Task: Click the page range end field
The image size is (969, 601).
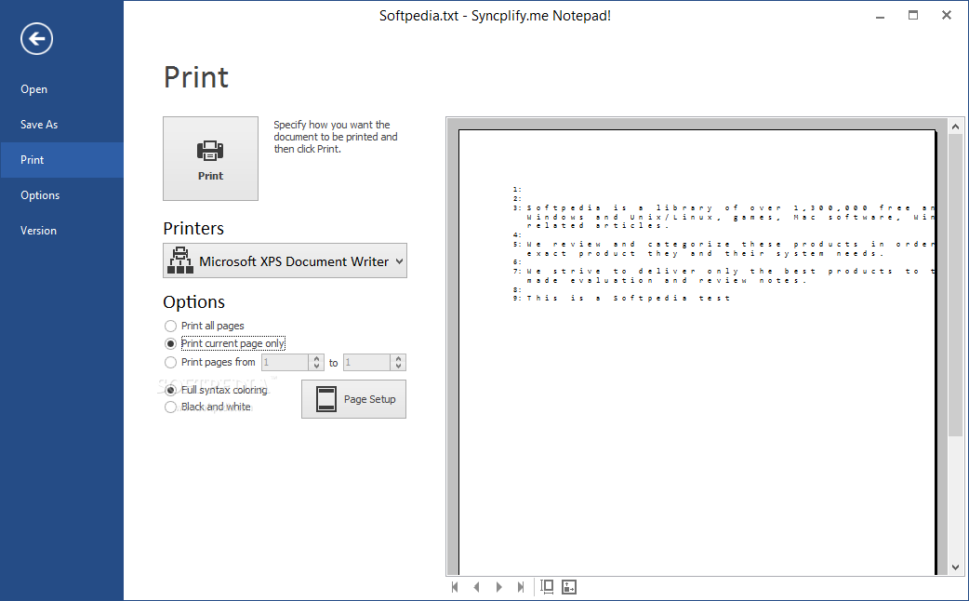Action: [366, 362]
